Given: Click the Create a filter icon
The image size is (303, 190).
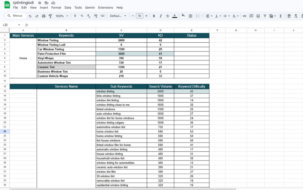Looking at the screenshot, I should click(265, 16).
